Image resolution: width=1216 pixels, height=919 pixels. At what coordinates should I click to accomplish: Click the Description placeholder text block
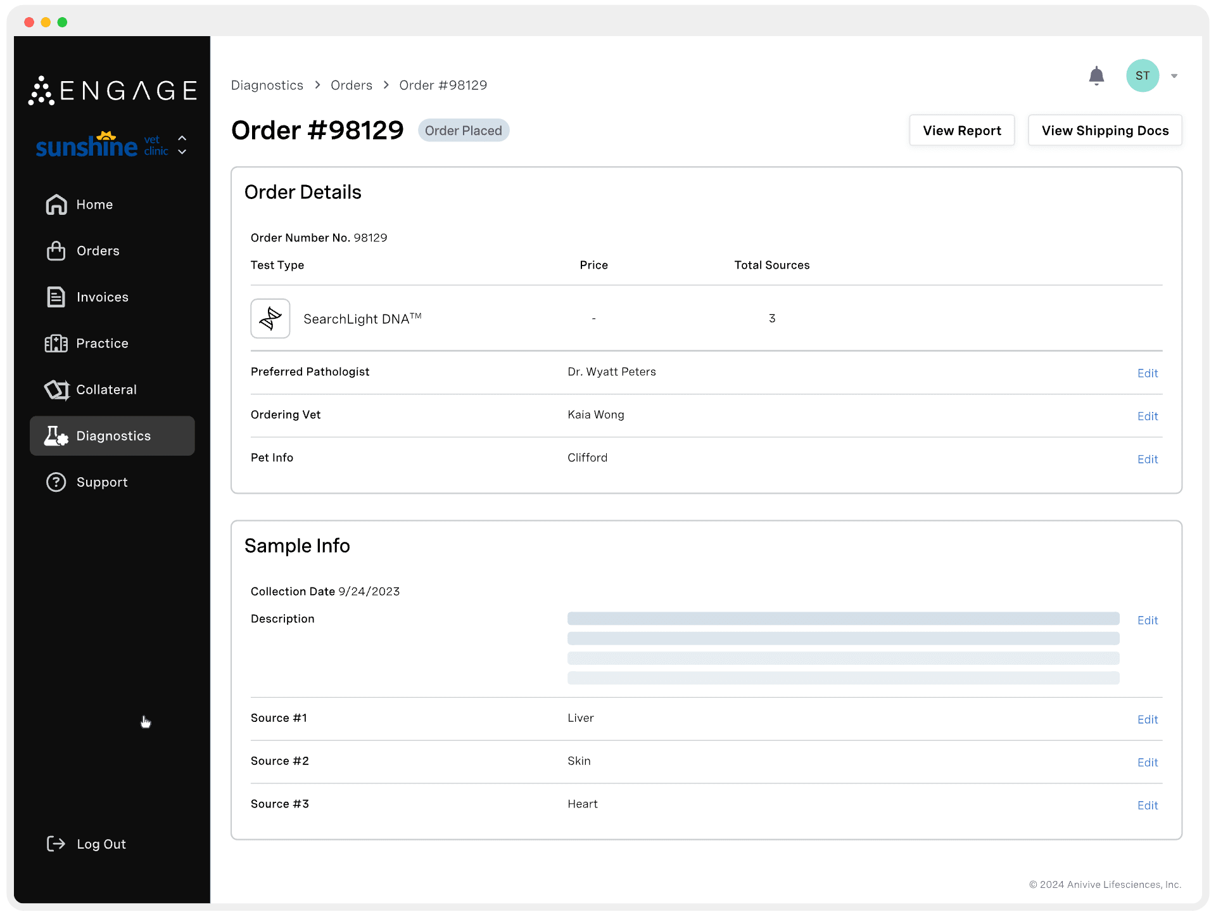(844, 648)
